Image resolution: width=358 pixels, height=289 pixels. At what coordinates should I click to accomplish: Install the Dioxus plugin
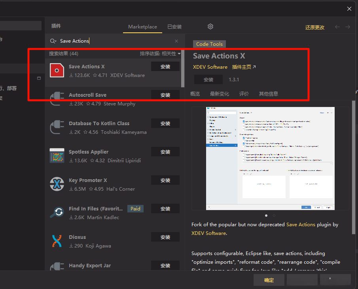click(165, 237)
